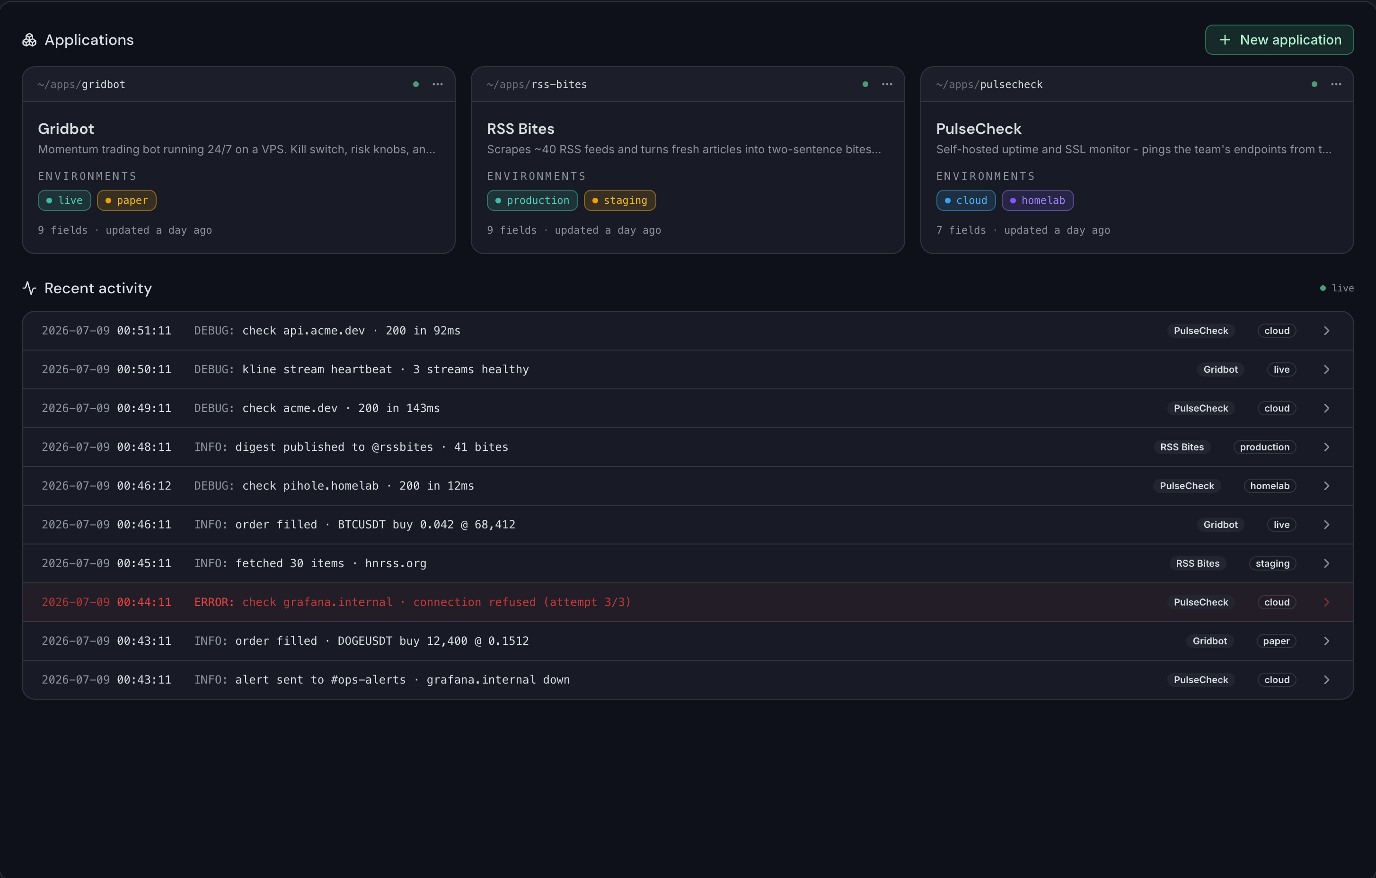Screen dimensions: 1376x878
Task: Open the more options menu on pulsecheck card
Action: (1336, 85)
